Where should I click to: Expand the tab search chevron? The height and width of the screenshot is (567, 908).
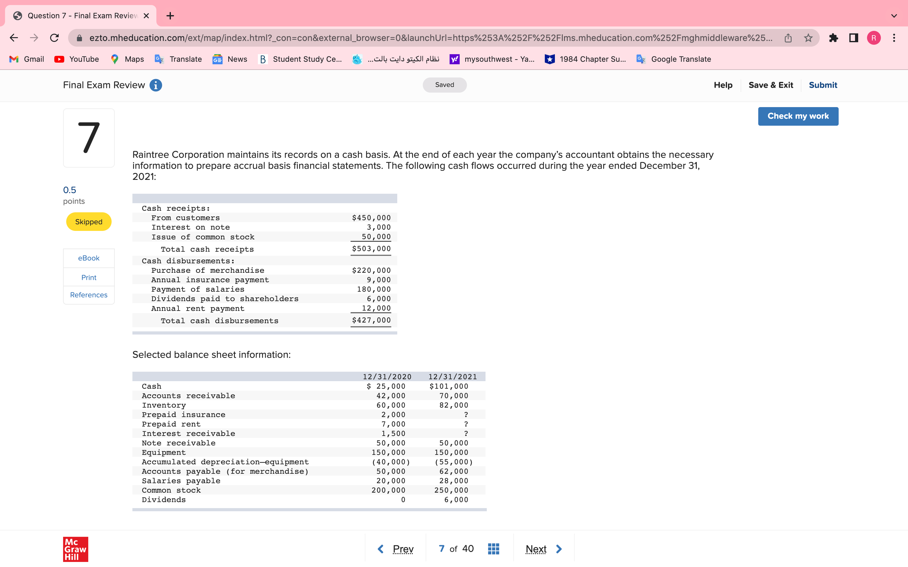pos(894,16)
